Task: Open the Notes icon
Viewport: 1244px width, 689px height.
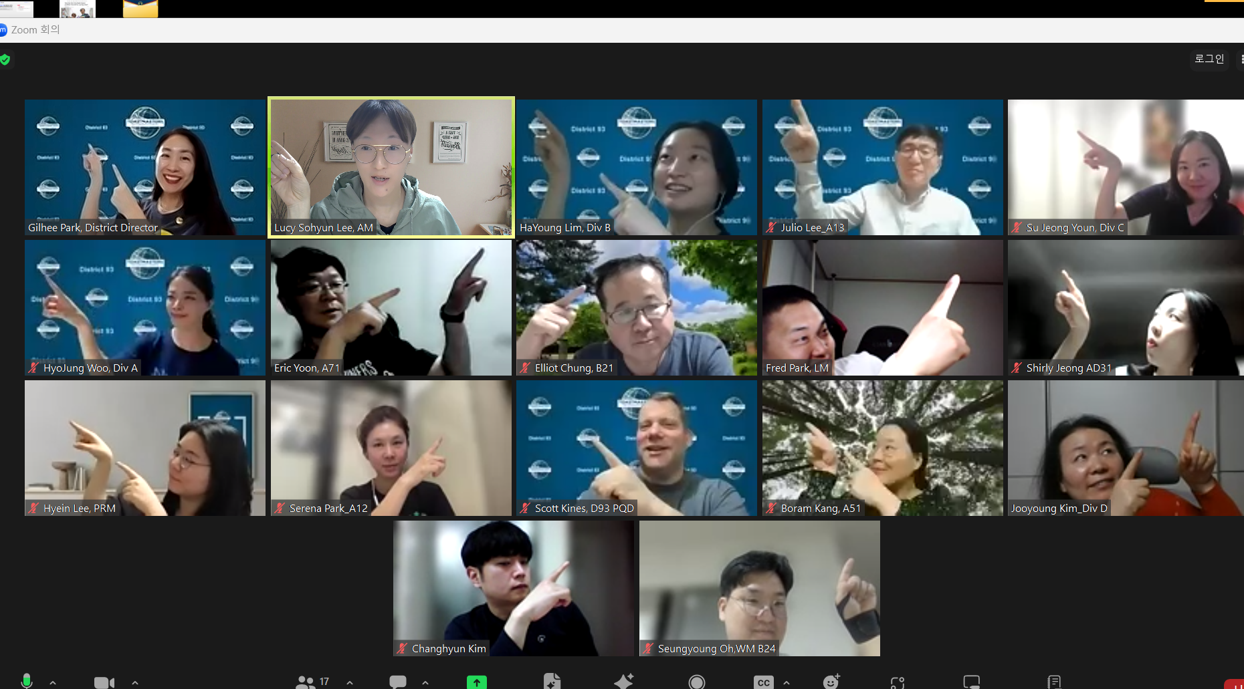Action: (1054, 682)
